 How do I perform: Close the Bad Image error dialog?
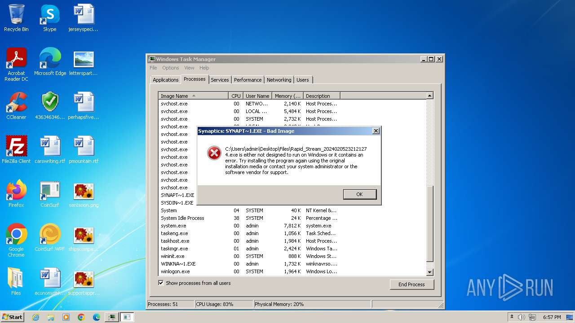(376, 131)
